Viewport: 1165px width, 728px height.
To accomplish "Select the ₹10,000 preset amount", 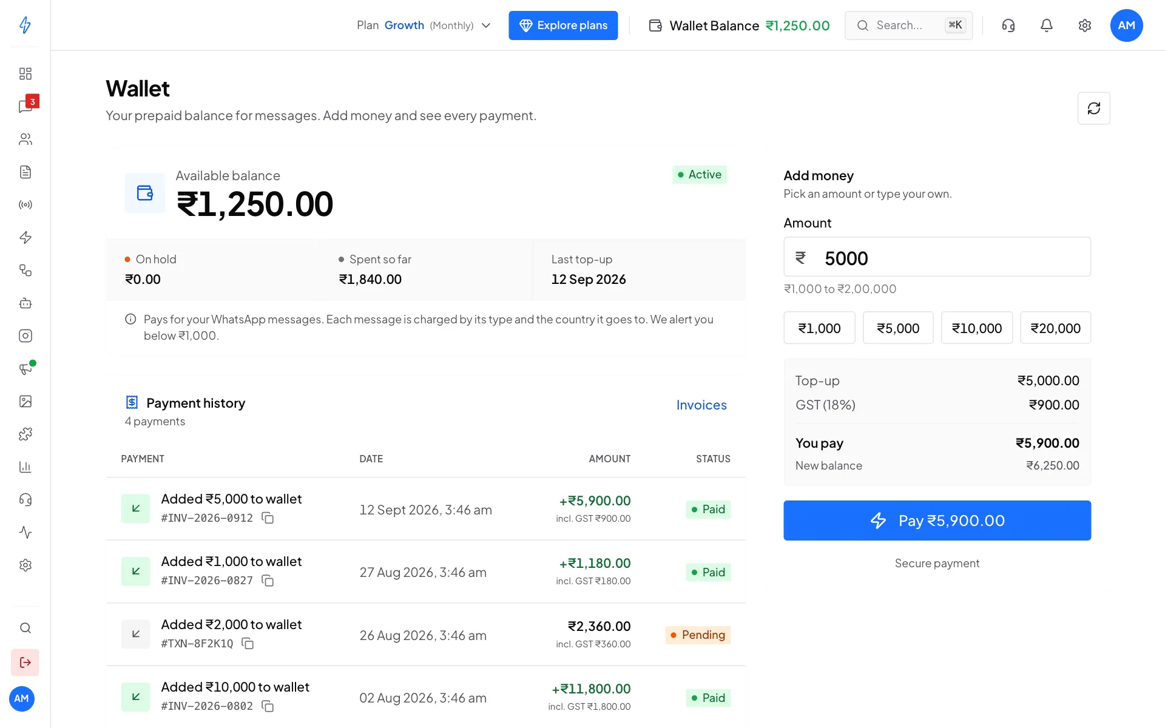I will coord(977,328).
